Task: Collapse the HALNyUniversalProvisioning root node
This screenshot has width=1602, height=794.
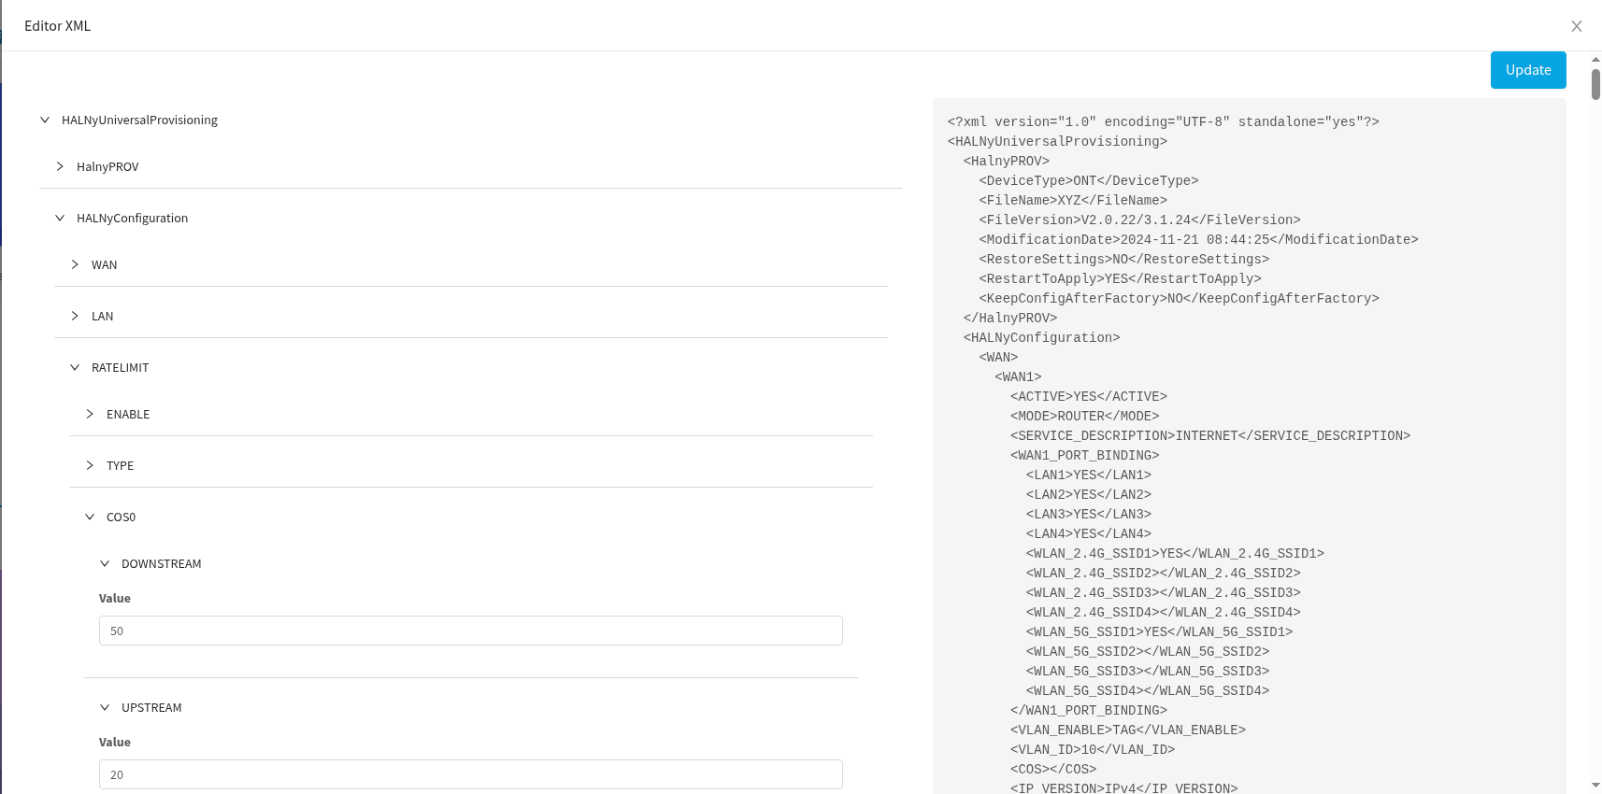Action: (45, 120)
